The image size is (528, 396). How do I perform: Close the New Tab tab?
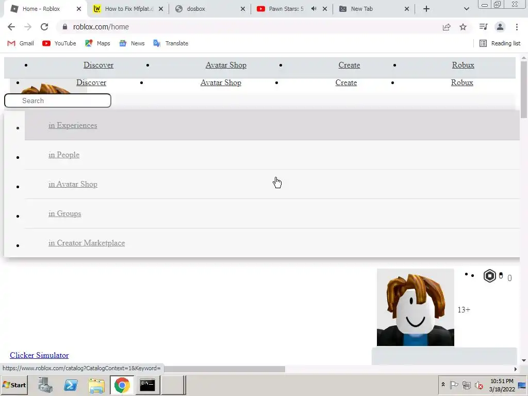[x=407, y=9]
